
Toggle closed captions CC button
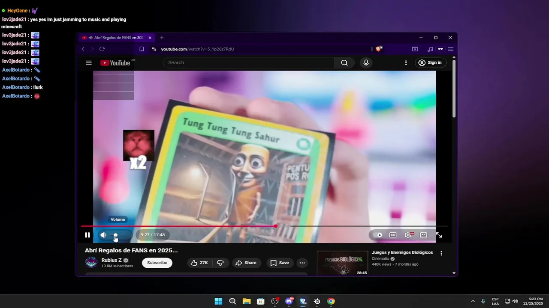coord(393,235)
